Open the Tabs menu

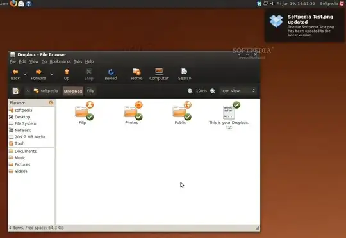(x=78, y=61)
